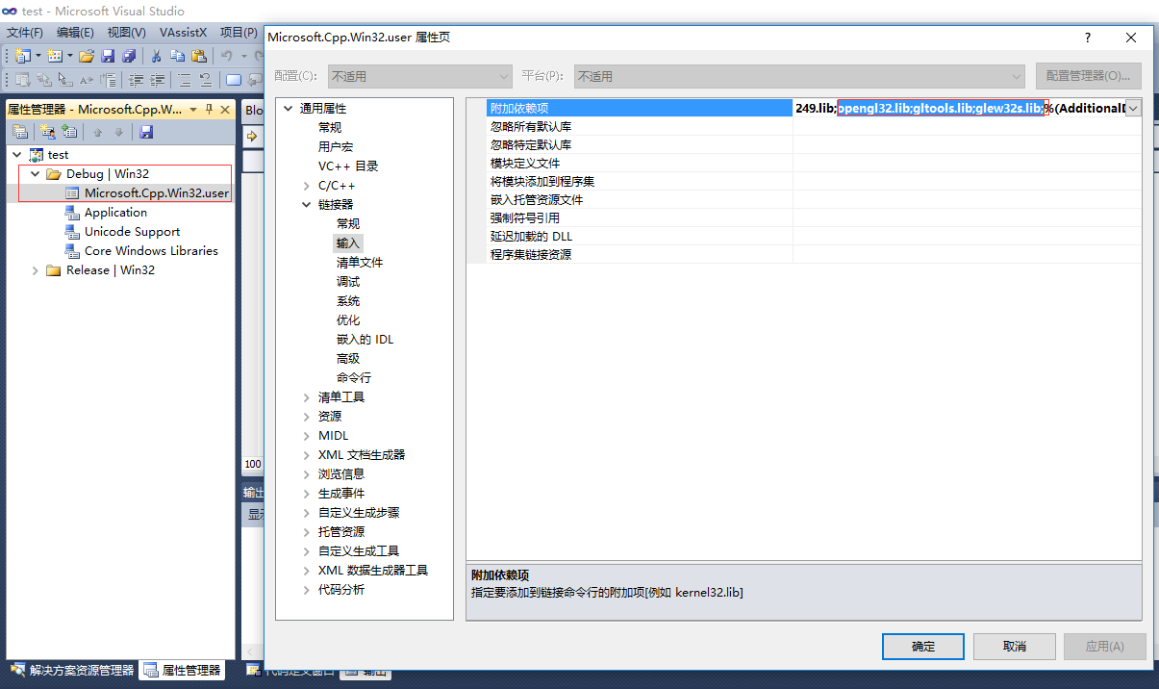The width and height of the screenshot is (1159, 689).
Task: Click the Save All toolbar icon
Action: click(130, 56)
